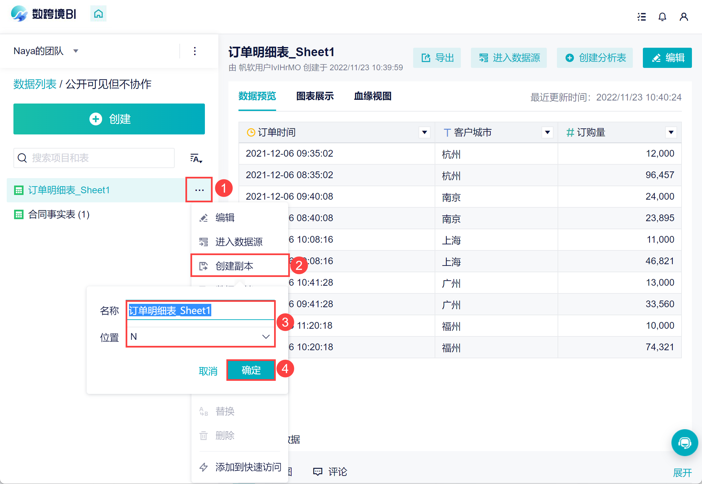This screenshot has width=702, height=484.
Task: Open the customer service chat bubble
Action: [x=684, y=443]
